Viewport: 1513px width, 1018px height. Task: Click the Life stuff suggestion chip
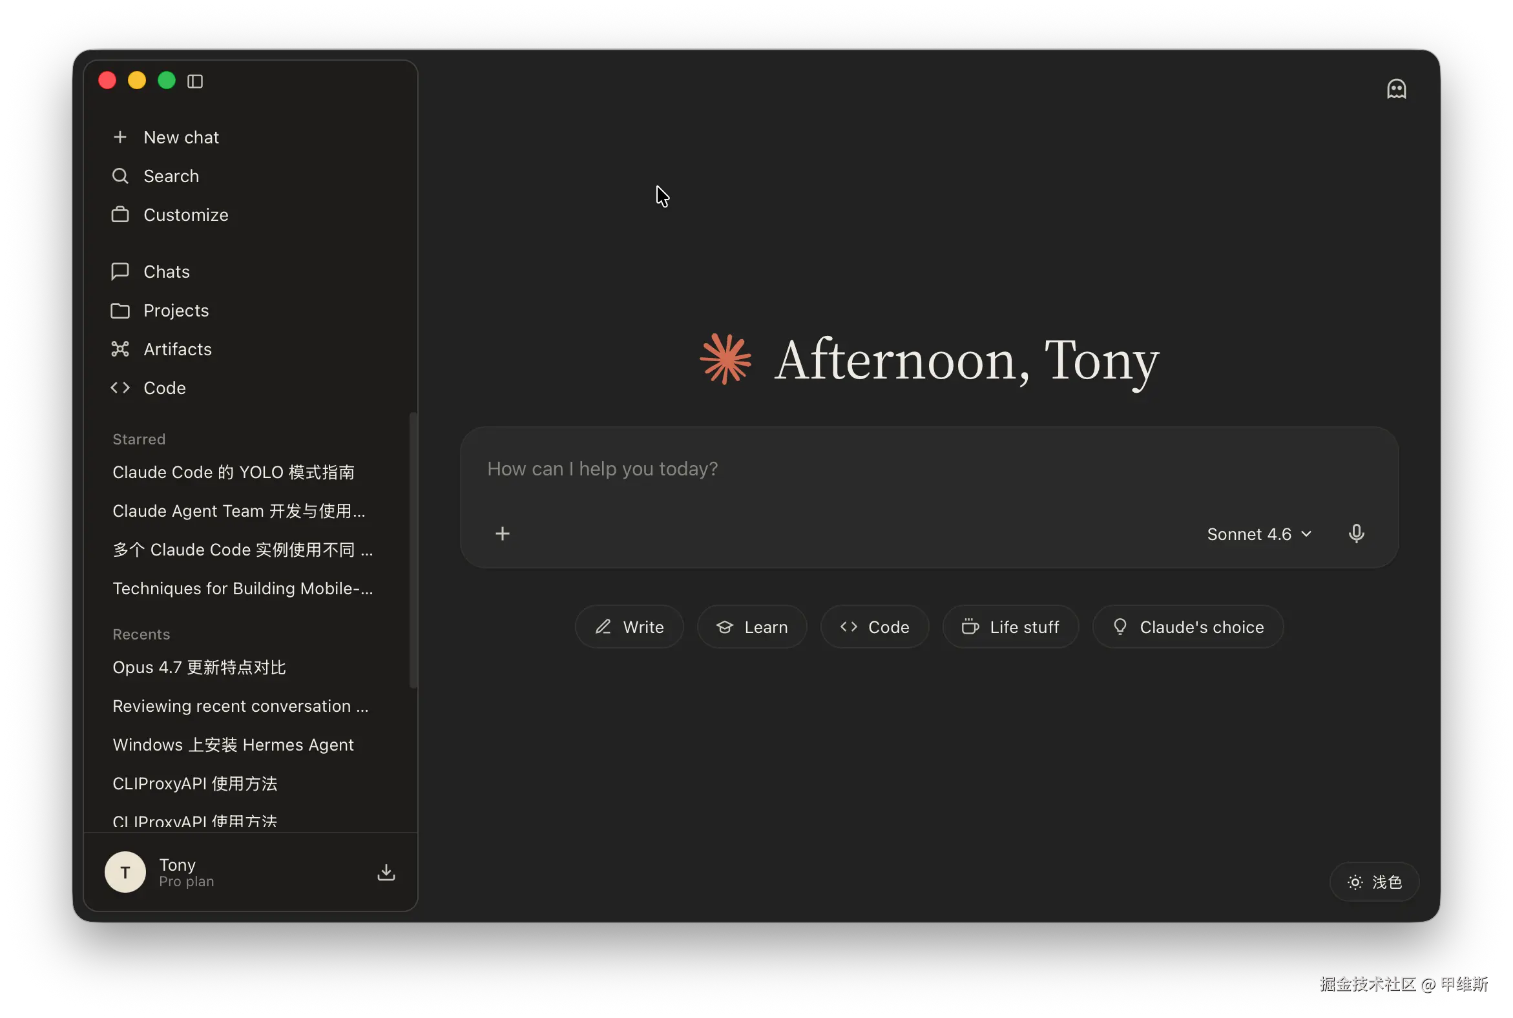pos(1010,627)
